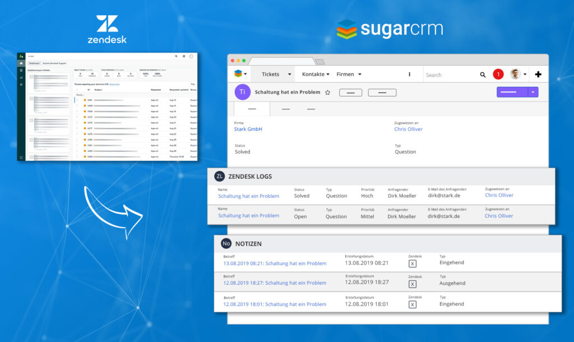Open the red notification badge in SugarCRM

coord(498,73)
